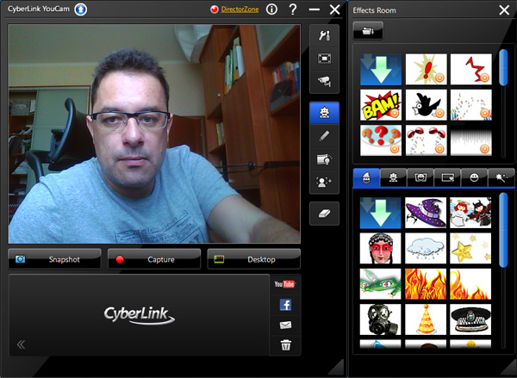Image resolution: width=517 pixels, height=378 pixels.
Task: Switch to the emoticon smiley effects tab
Action: (474, 178)
